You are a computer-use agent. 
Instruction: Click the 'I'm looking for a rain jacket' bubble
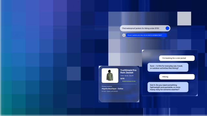tap(177, 58)
